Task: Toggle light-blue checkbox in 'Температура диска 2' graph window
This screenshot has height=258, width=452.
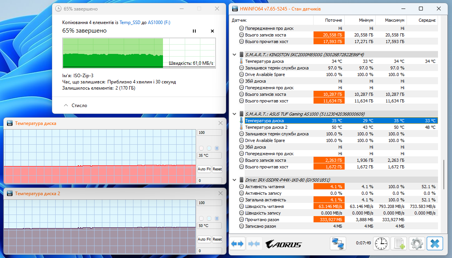Action: click(x=209, y=218)
